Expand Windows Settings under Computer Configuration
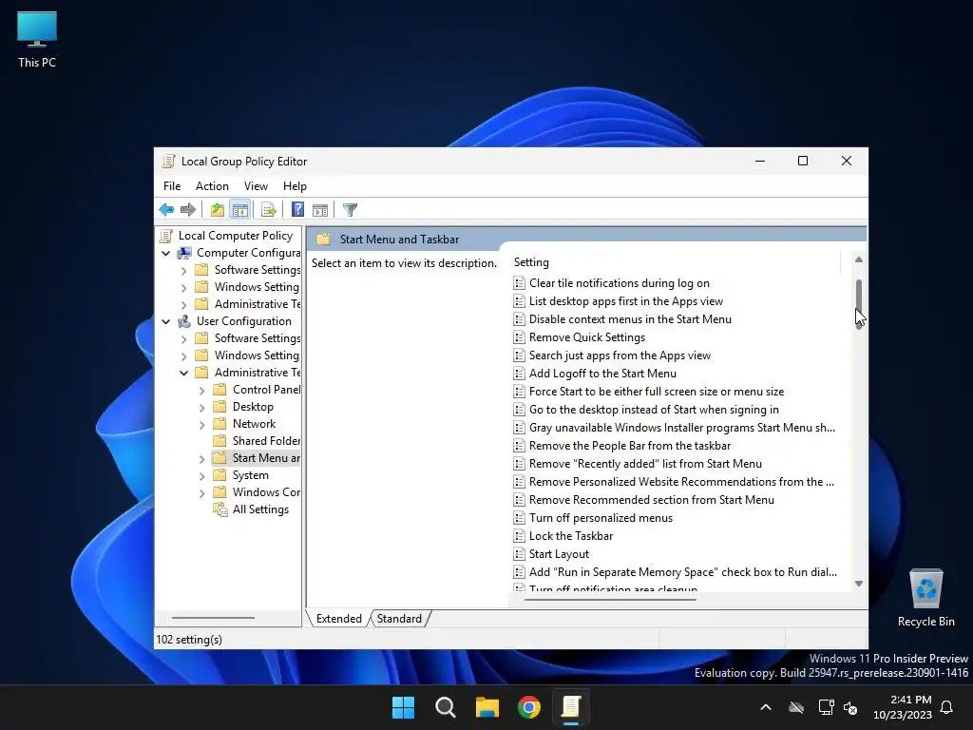This screenshot has height=730, width=973. tap(183, 287)
